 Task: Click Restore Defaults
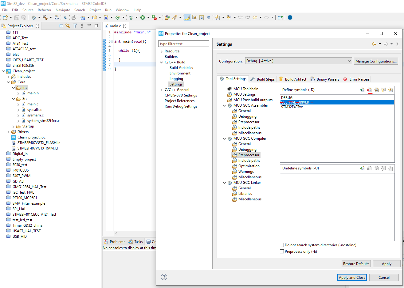[x=356, y=263]
